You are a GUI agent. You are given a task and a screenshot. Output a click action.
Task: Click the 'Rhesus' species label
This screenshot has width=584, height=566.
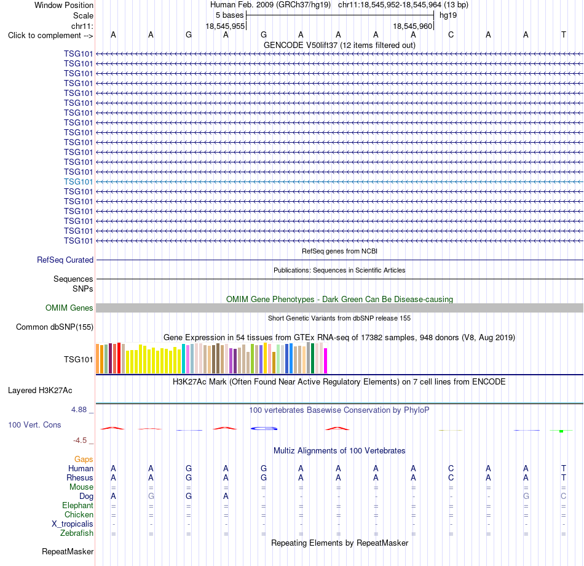click(x=80, y=477)
